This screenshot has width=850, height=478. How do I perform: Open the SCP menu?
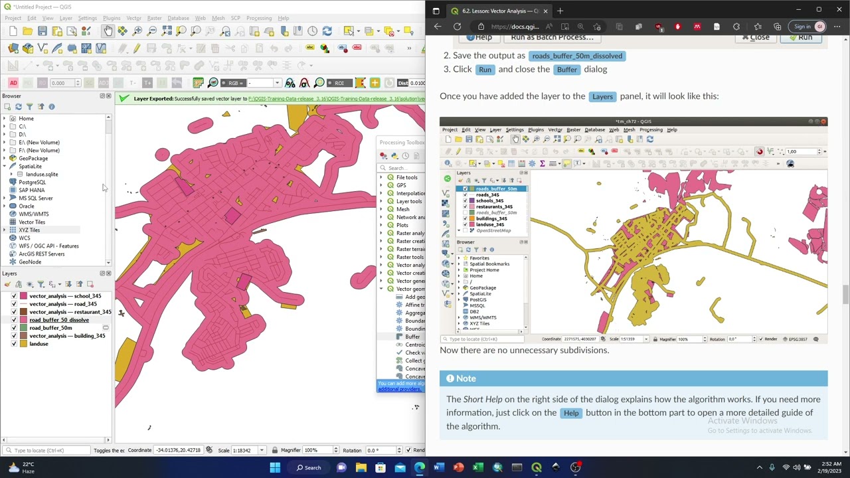[235, 18]
